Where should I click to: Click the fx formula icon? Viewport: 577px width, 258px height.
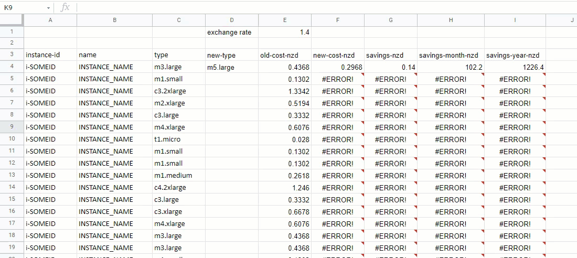click(65, 7)
